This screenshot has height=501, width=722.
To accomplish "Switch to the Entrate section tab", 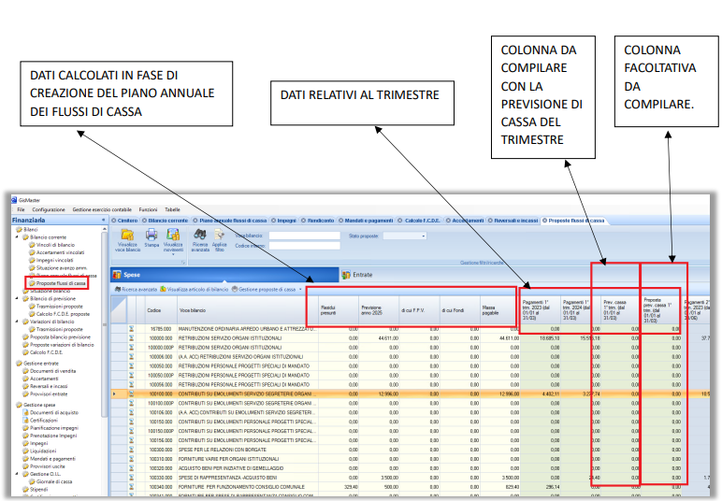I will click(x=363, y=275).
